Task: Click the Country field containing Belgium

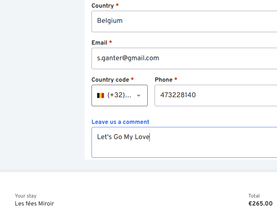Action: point(184,21)
